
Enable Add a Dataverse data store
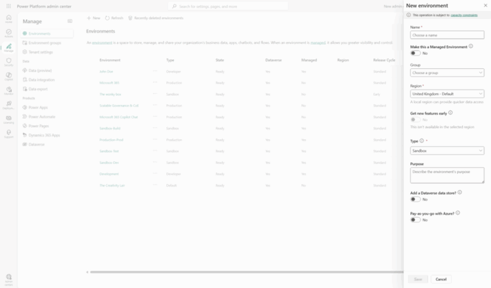click(x=416, y=199)
